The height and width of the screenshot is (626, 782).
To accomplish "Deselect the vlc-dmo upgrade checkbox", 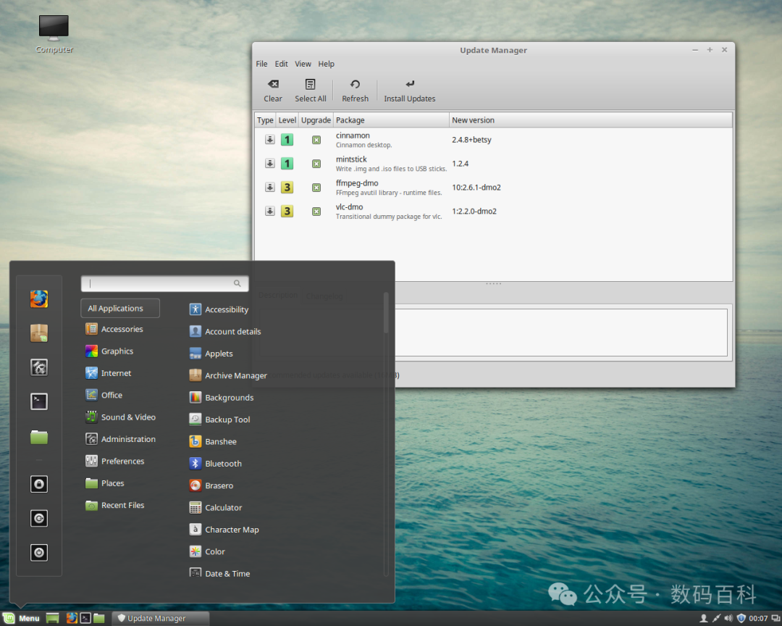I will click(316, 212).
